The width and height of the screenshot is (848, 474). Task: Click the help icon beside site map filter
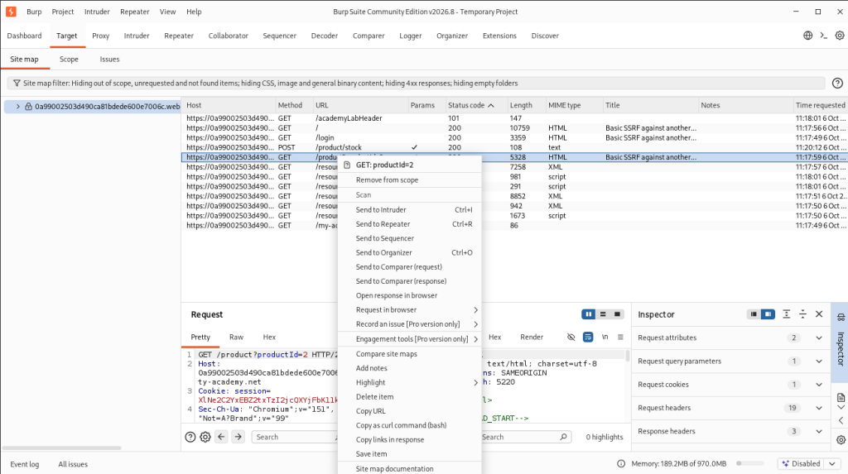tap(837, 84)
